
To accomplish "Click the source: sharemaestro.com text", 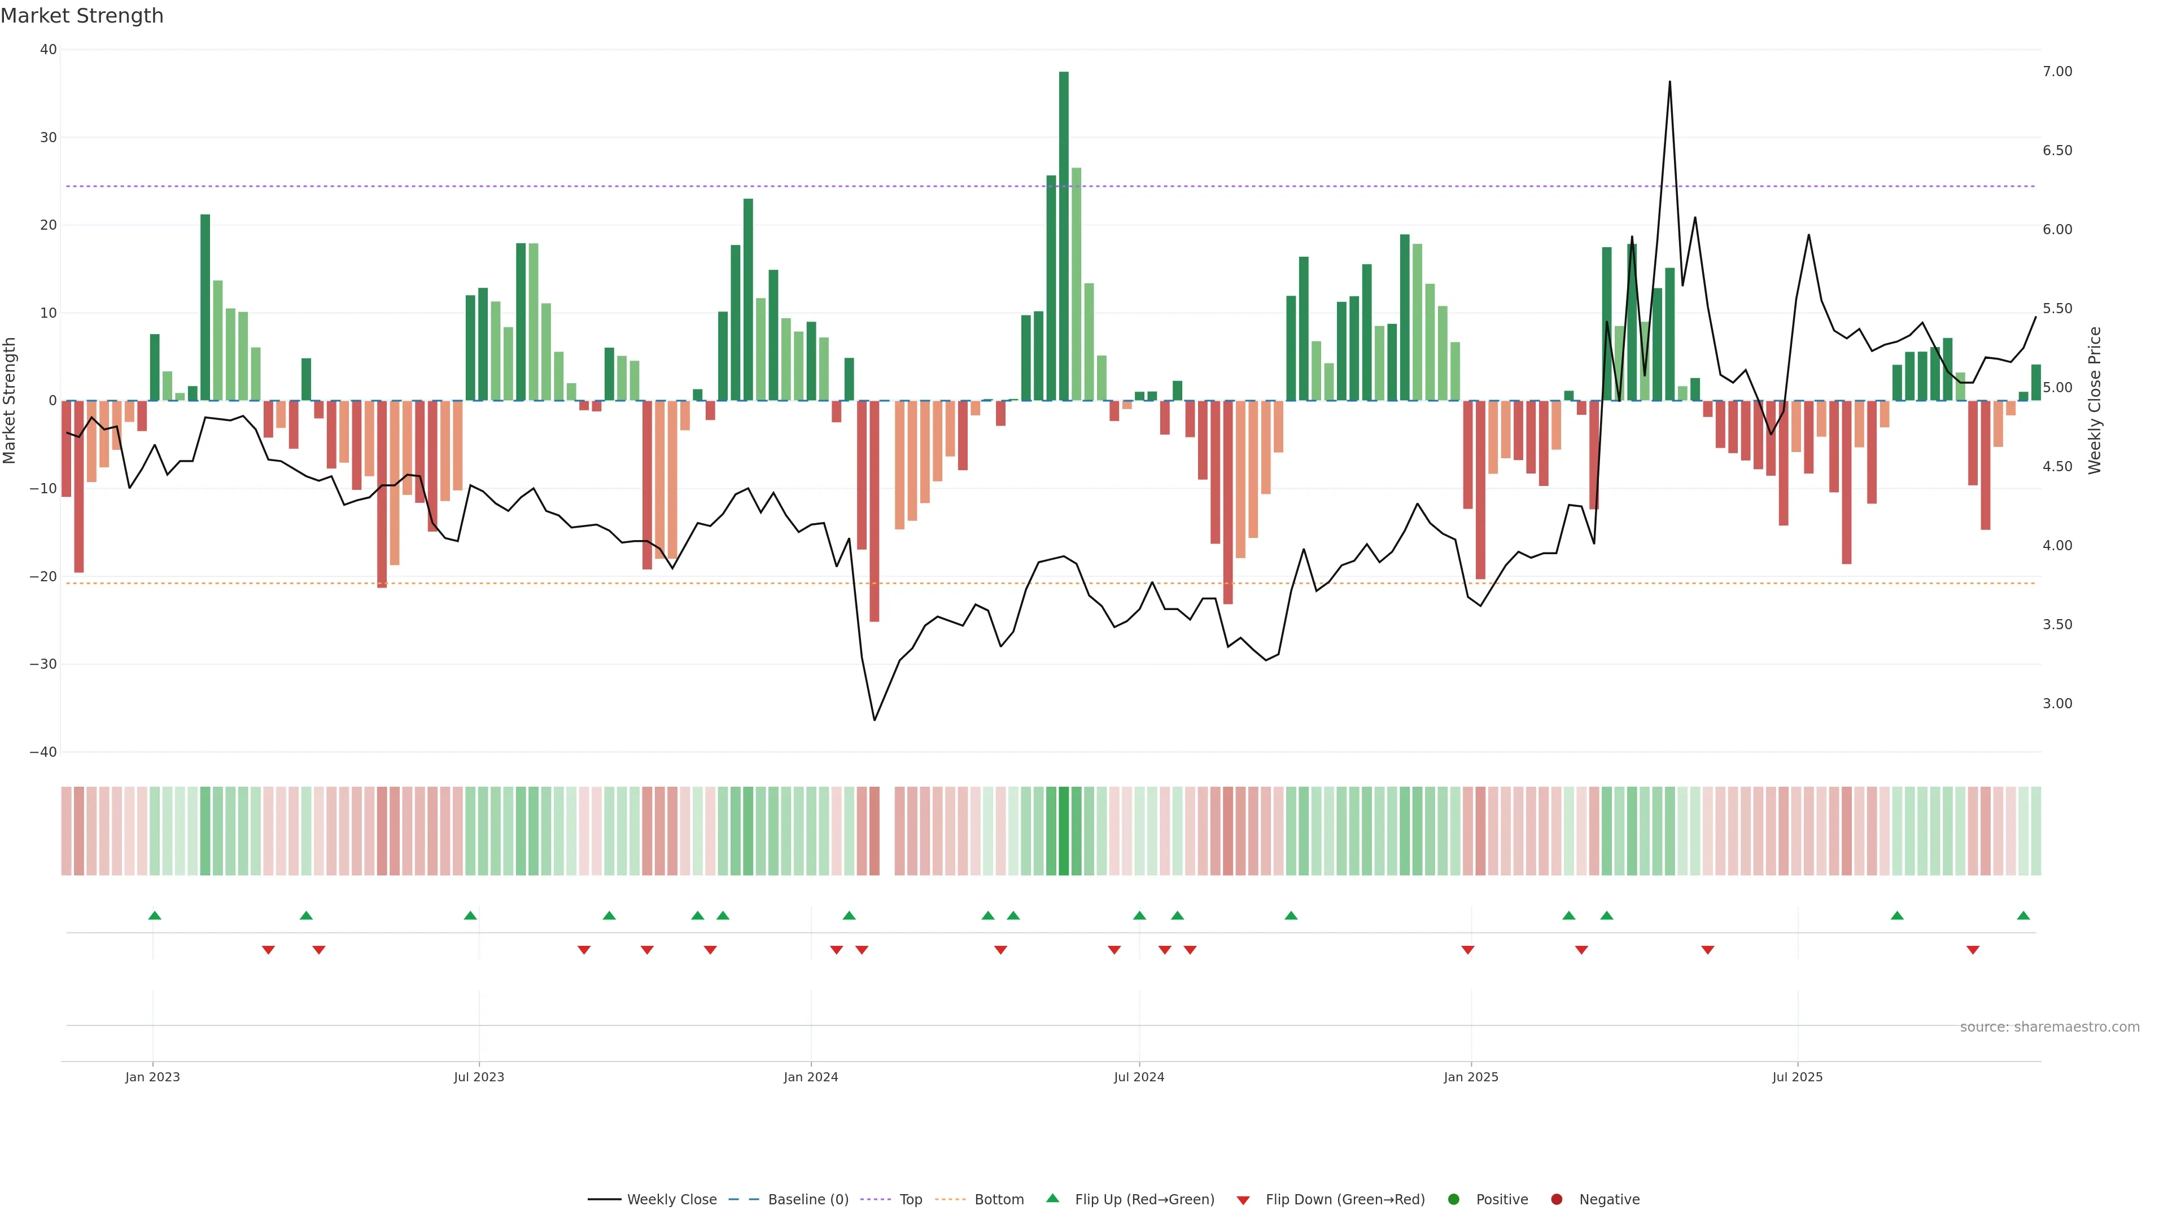I will pos(2049,1027).
